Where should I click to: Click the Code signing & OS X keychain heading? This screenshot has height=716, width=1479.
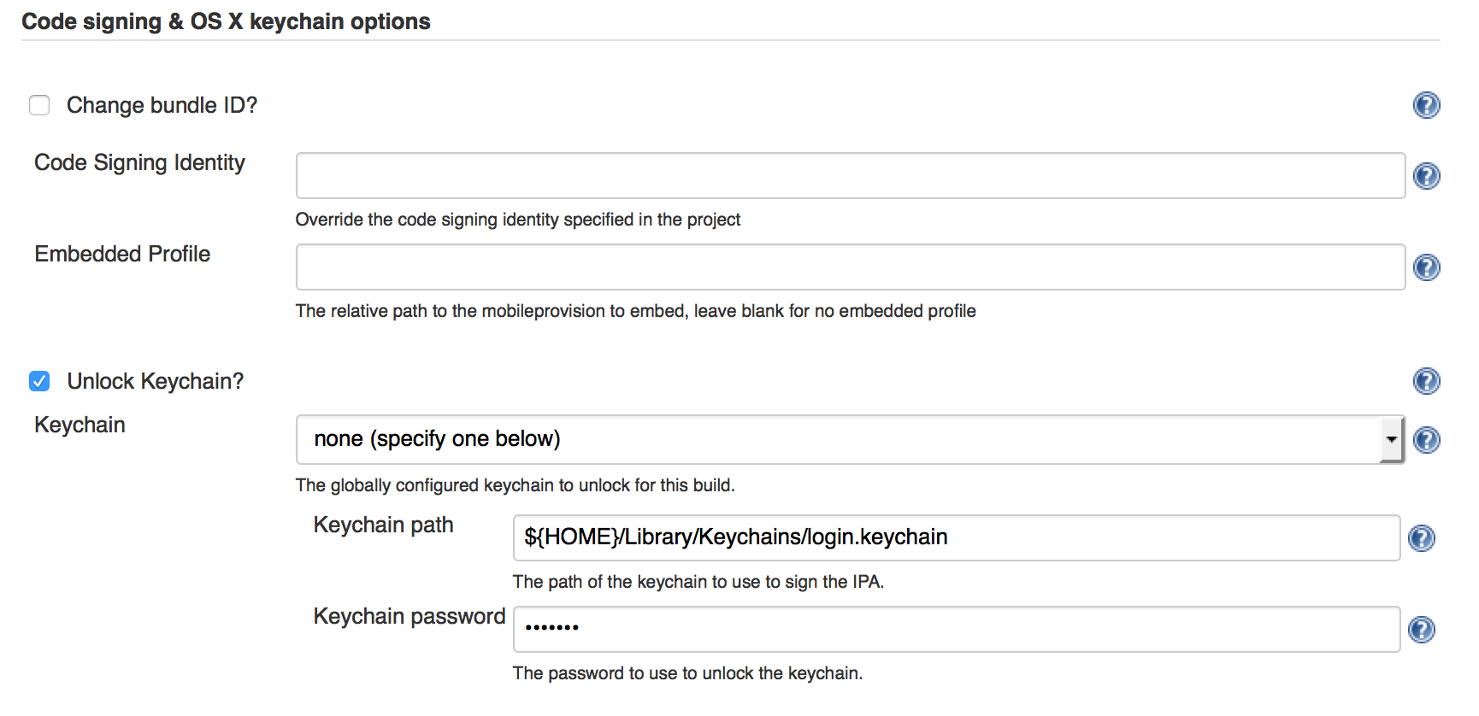click(x=226, y=21)
